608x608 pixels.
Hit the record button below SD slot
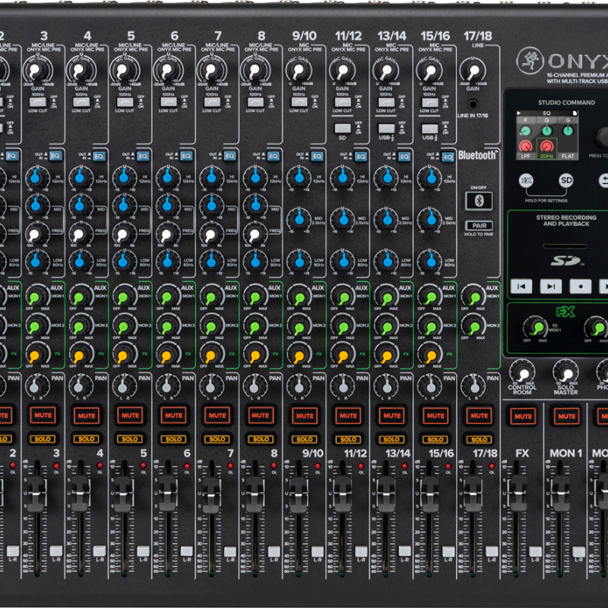(x=581, y=287)
